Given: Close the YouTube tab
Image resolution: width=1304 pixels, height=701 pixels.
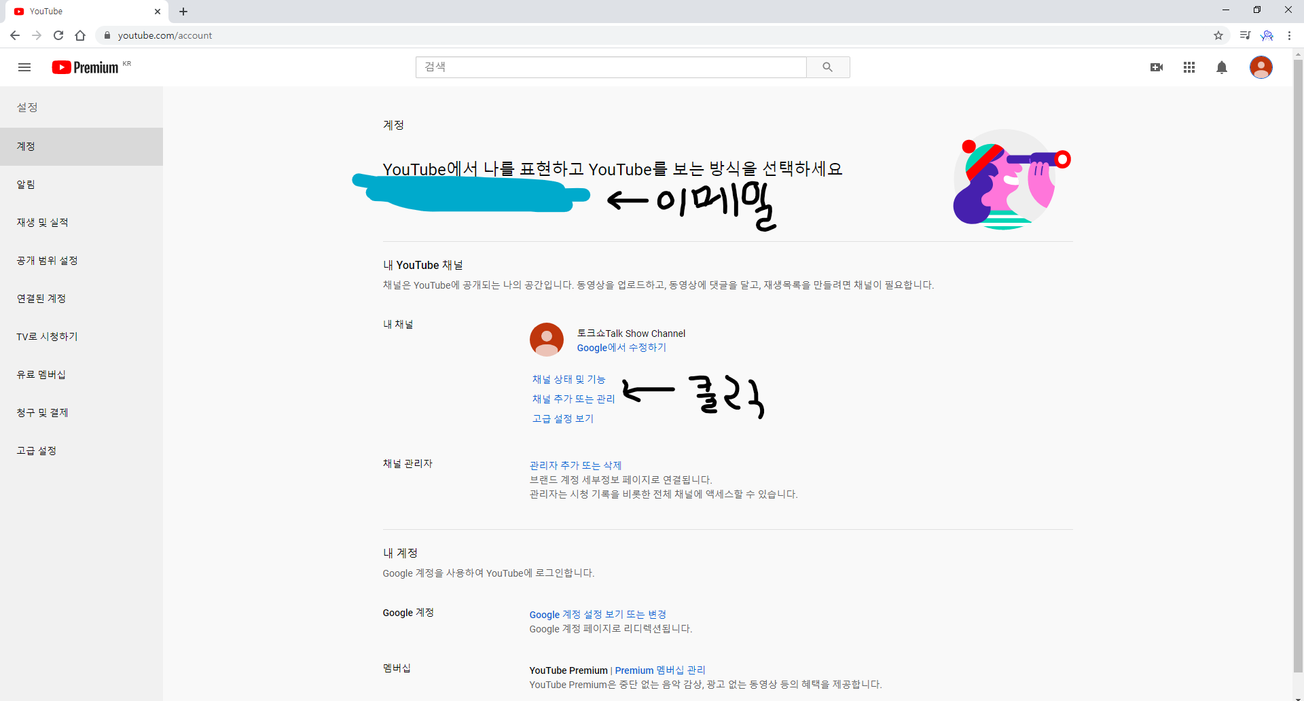Looking at the screenshot, I should coord(158,12).
